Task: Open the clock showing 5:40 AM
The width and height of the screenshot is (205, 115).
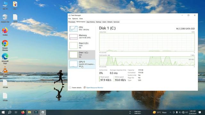Action: [193, 112]
